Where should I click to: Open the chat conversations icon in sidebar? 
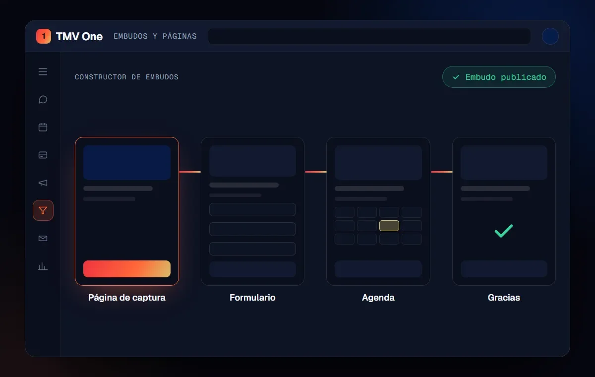(x=43, y=100)
